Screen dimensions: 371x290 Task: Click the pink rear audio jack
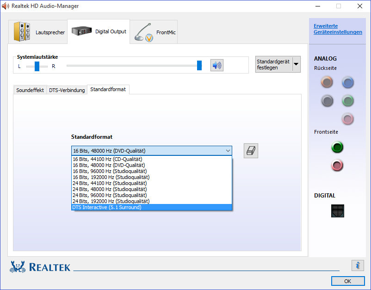[347, 119]
